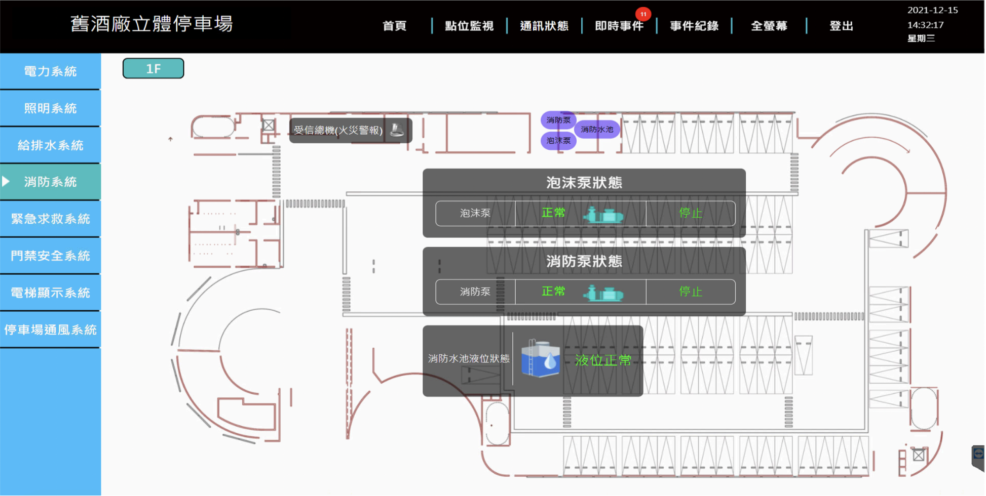The height and width of the screenshot is (496, 986).
Task: Go to 通訊狀態 tab
Action: [544, 26]
